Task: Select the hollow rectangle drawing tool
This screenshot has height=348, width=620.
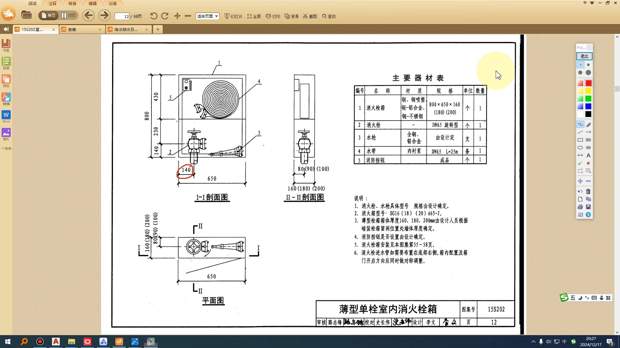Action: click(x=580, y=140)
